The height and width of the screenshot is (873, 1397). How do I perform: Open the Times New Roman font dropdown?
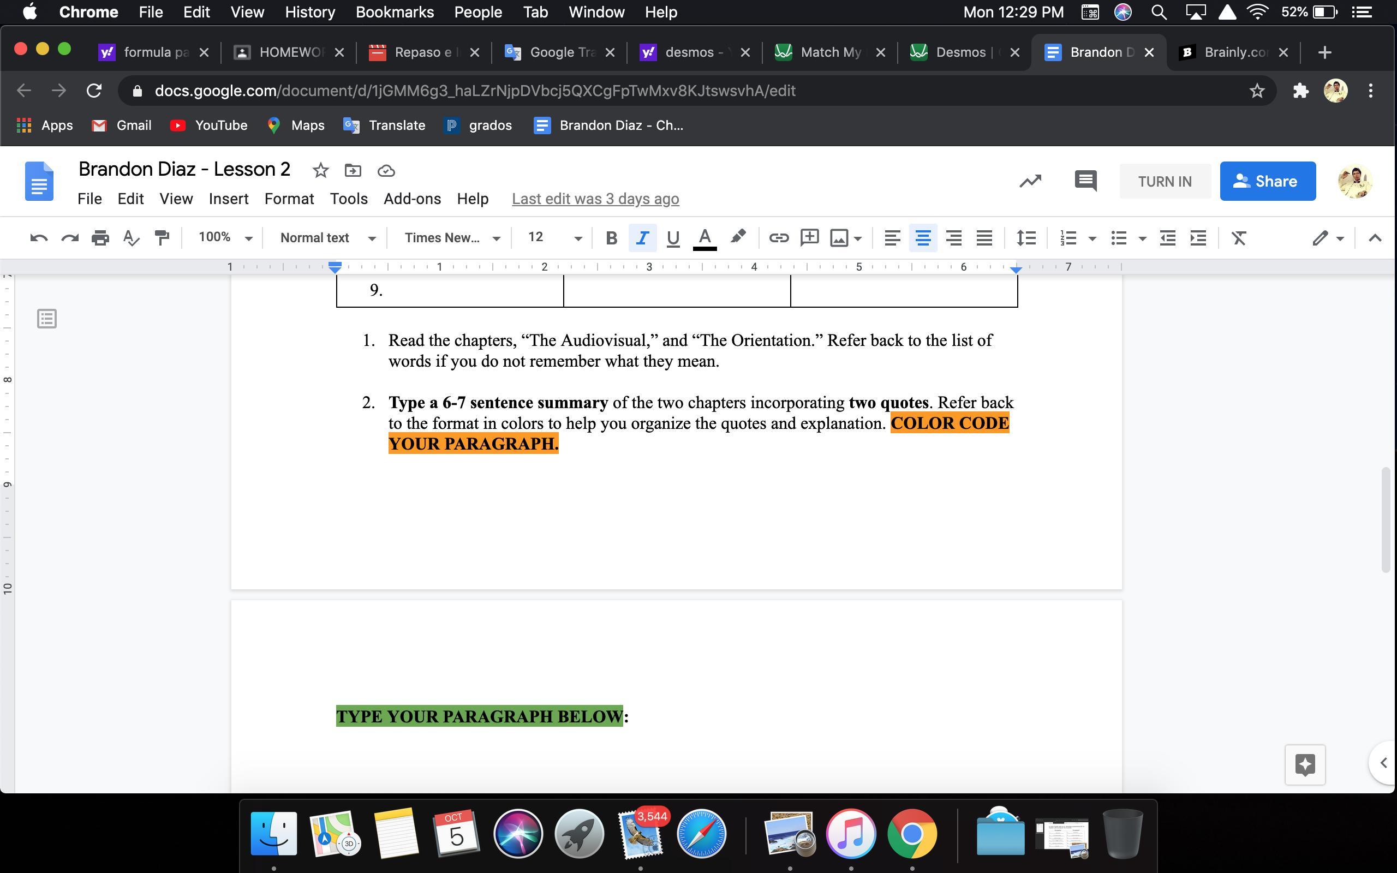pyautogui.click(x=451, y=238)
